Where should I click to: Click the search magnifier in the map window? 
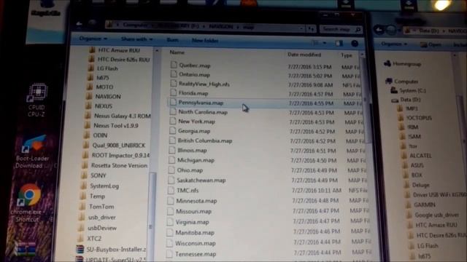[358, 29]
